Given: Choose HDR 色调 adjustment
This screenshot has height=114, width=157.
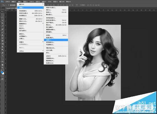Looking at the screenshot, I should click(56, 50).
